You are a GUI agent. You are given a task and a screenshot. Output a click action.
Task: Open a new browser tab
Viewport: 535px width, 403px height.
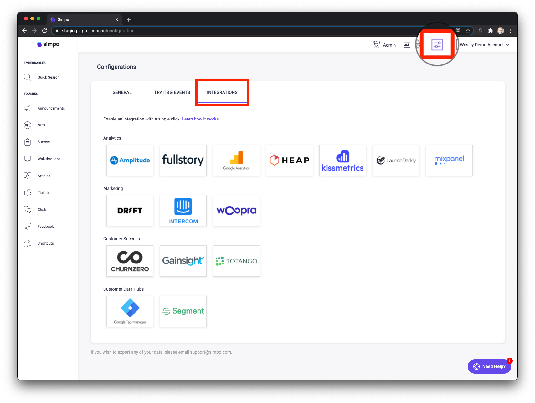(x=129, y=20)
